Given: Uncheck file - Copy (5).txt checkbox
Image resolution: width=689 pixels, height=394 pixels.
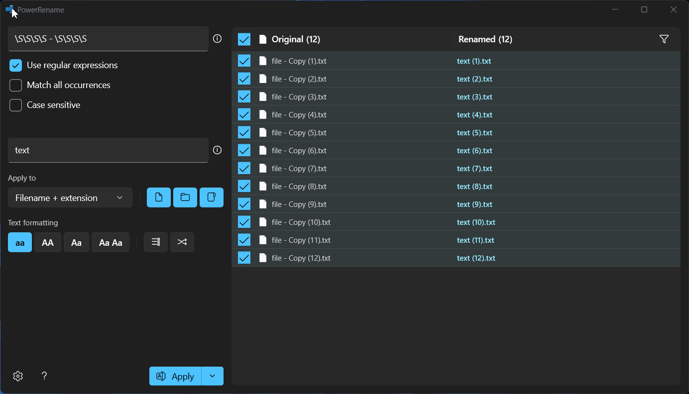Looking at the screenshot, I should coord(244,132).
